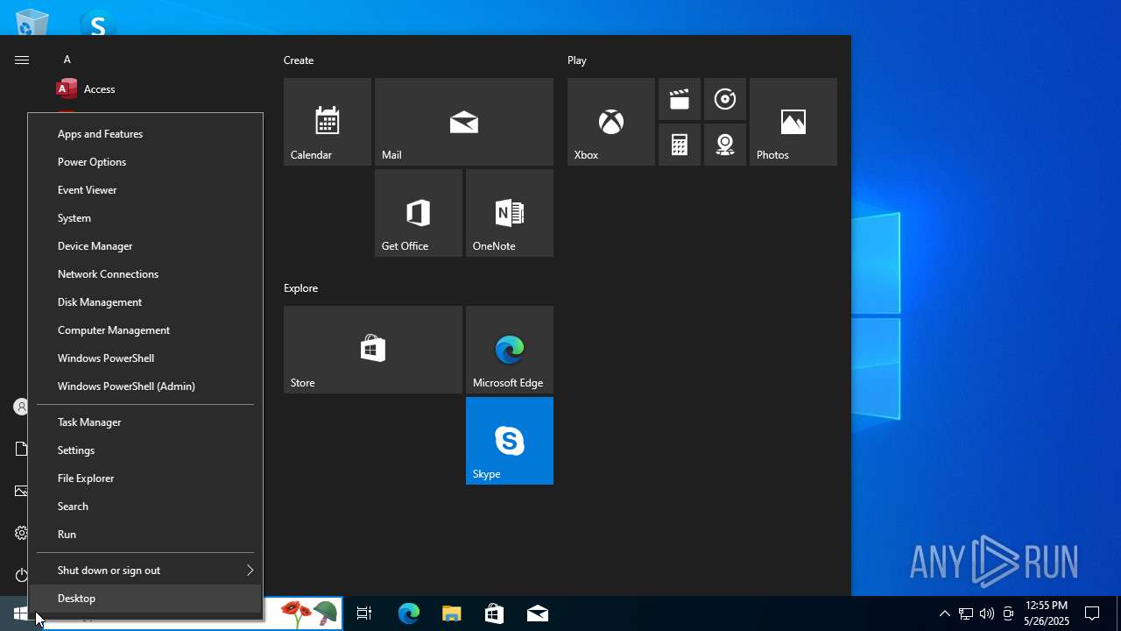Open the Movies & TV small tile
This screenshot has height=631, width=1121.
[680, 99]
